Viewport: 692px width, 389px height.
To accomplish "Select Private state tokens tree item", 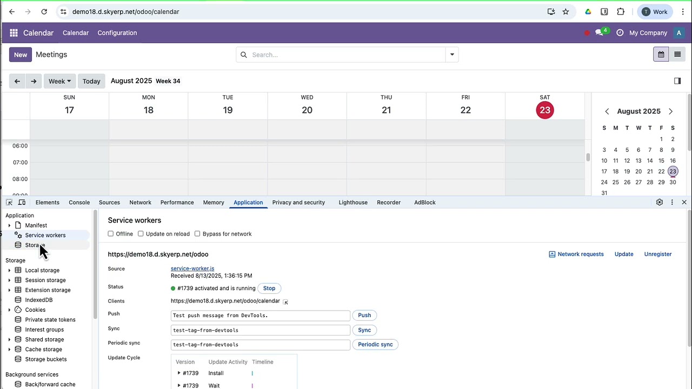I will (x=50, y=319).
